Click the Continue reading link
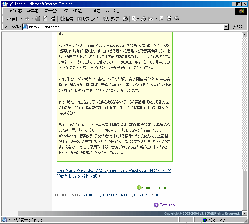The height and width of the screenshot is (224, 249). click(x=157, y=188)
